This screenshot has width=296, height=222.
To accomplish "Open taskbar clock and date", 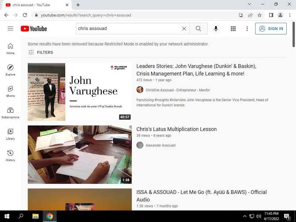I will click(271, 216).
